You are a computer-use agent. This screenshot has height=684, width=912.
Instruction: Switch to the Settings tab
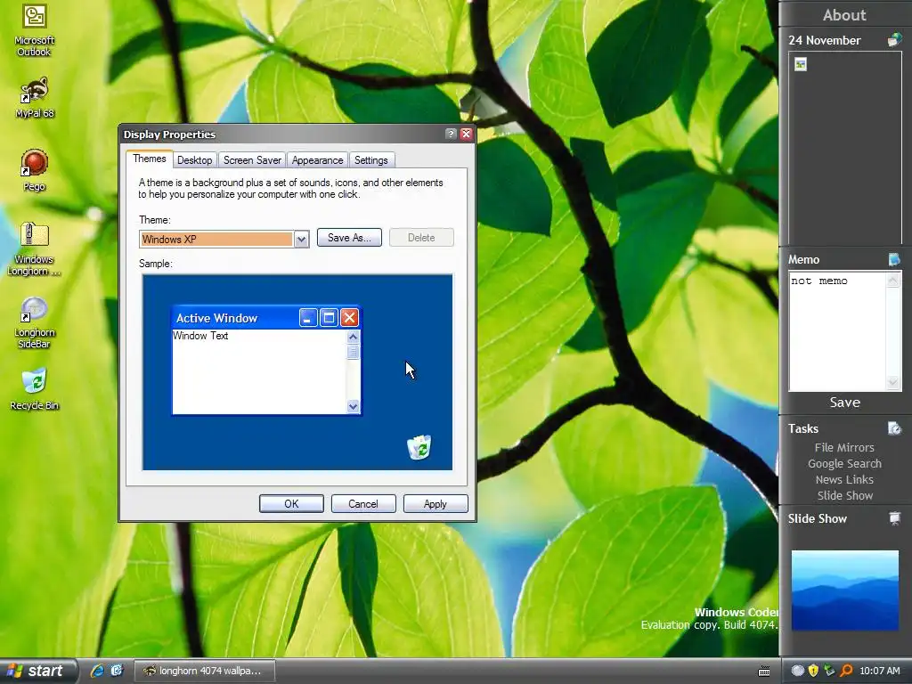click(371, 160)
